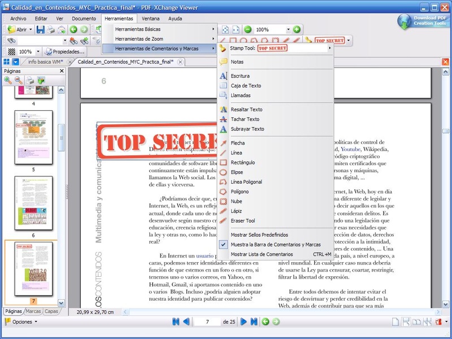The image size is (452, 339).
Task: Select the Nube cloud tool in the menu
Action: (237, 201)
